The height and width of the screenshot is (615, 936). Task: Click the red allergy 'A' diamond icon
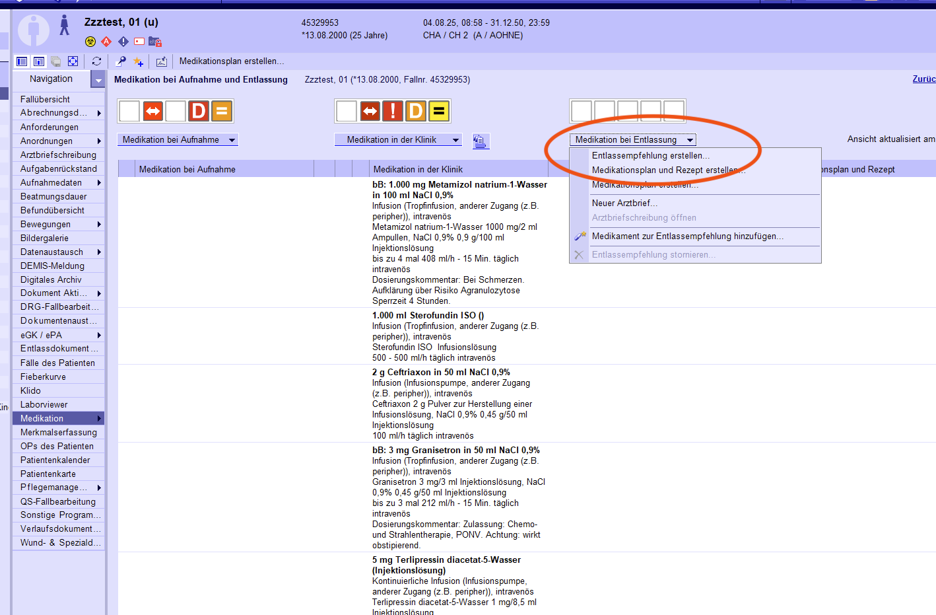(x=106, y=42)
